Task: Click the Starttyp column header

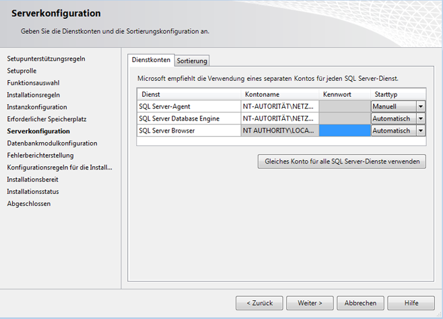Action: coord(398,94)
